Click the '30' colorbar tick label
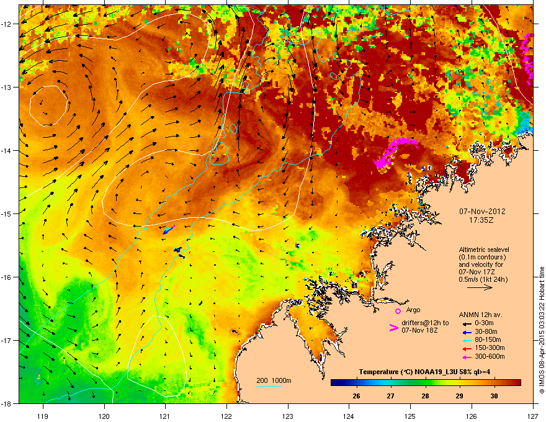546x422 pixels. tap(494, 396)
